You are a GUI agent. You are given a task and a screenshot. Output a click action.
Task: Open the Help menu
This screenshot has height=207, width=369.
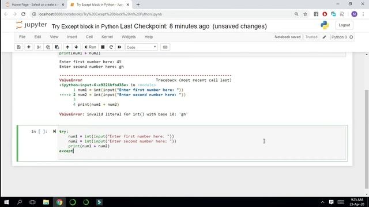[x=149, y=37]
